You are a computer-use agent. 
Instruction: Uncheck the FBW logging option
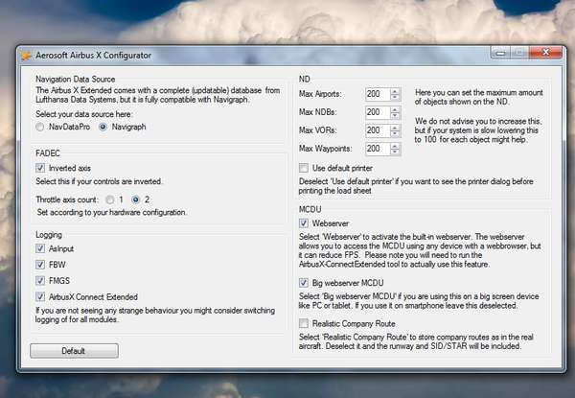click(39, 264)
